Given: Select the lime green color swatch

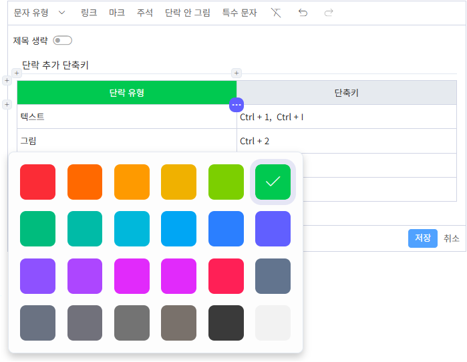Looking at the screenshot, I should [226, 182].
